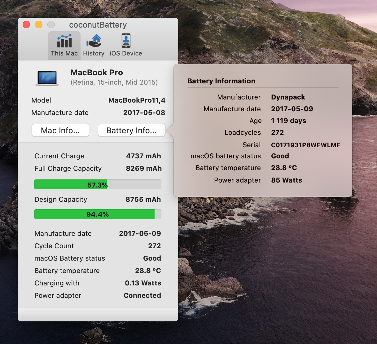377x344 pixels.
Task: Click the Loadcycles value in popover
Action: 277,132
